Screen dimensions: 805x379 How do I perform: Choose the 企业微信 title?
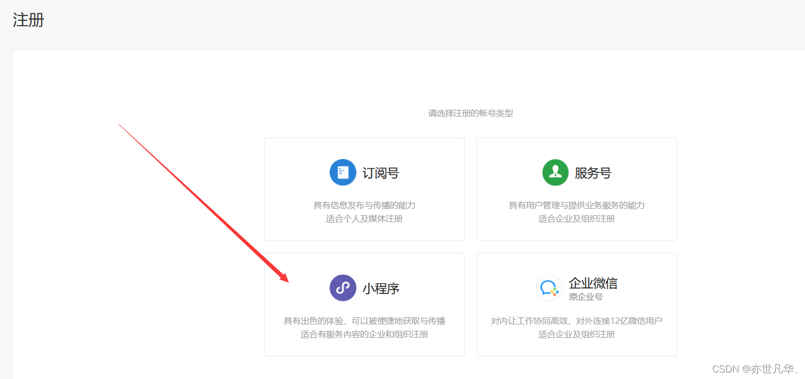(593, 283)
